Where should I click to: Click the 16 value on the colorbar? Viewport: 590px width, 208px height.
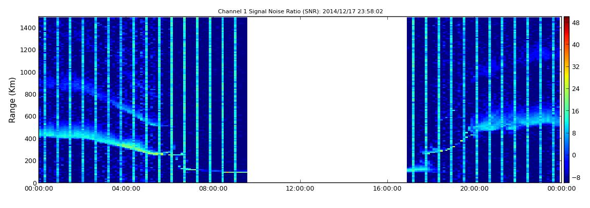pos(576,111)
